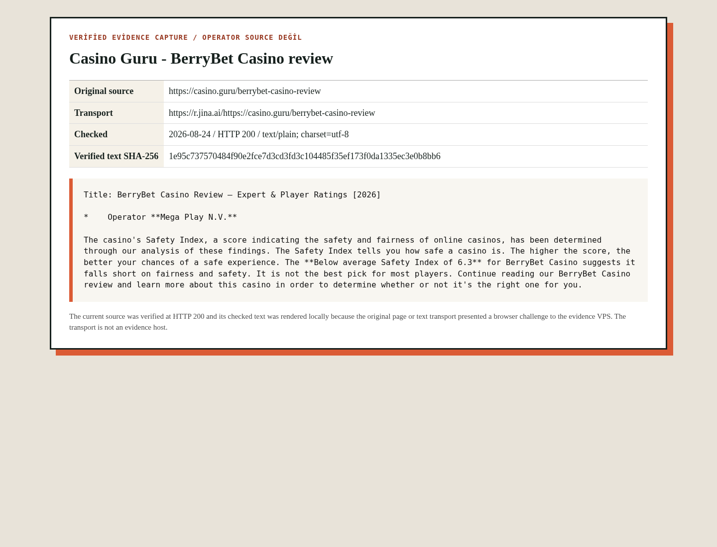
Task: Click the 'Original source' row label
Action: 104,91
